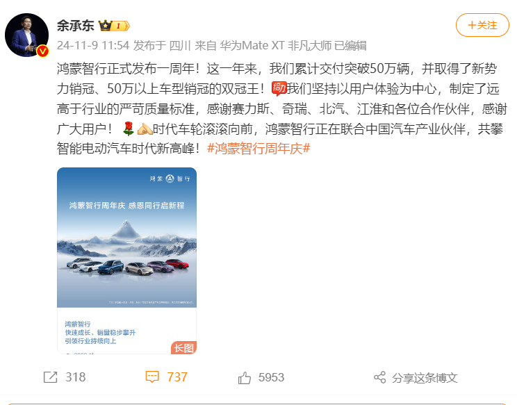
Task: Click the orange verified V badge
Action: (x=42, y=51)
